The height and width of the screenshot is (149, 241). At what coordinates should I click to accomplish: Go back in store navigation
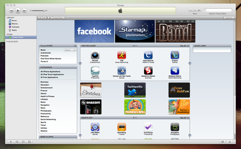(x=40, y=18)
